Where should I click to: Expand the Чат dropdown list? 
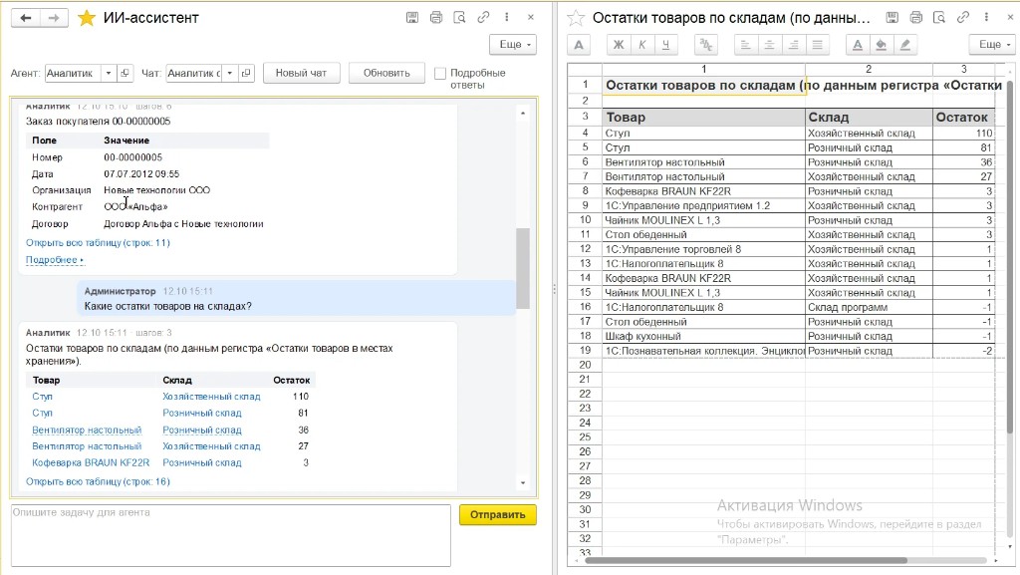pyautogui.click(x=230, y=73)
